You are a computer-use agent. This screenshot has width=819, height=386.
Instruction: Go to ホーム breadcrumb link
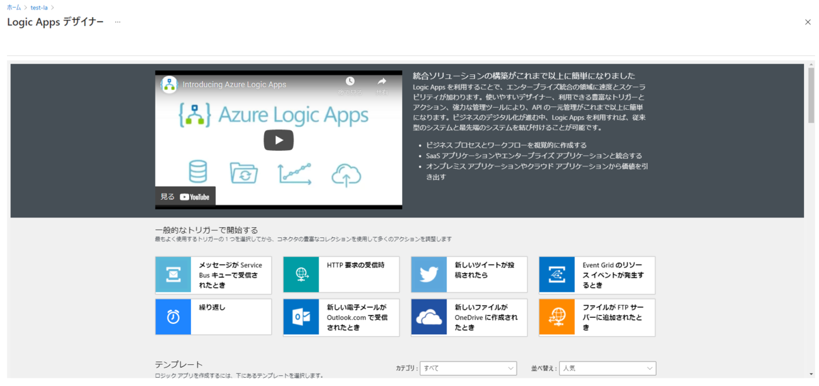[x=14, y=8]
